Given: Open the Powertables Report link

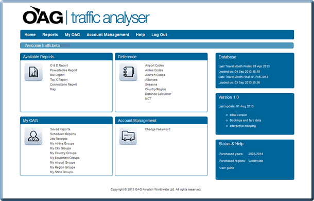Looking at the screenshot, I should coord(63,70).
